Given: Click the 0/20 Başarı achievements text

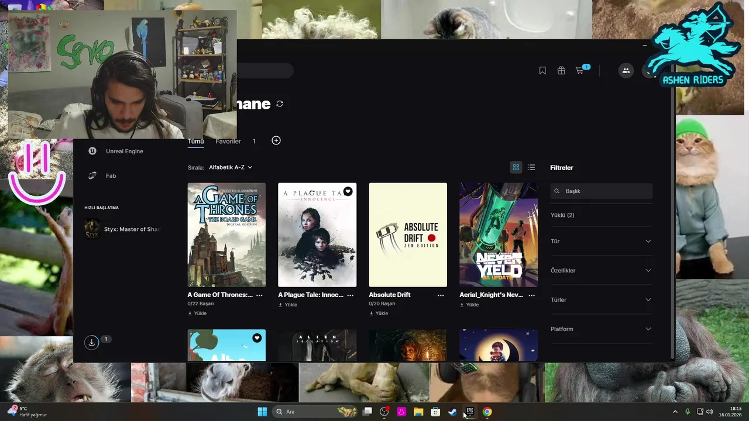Looking at the screenshot, I should point(382,304).
